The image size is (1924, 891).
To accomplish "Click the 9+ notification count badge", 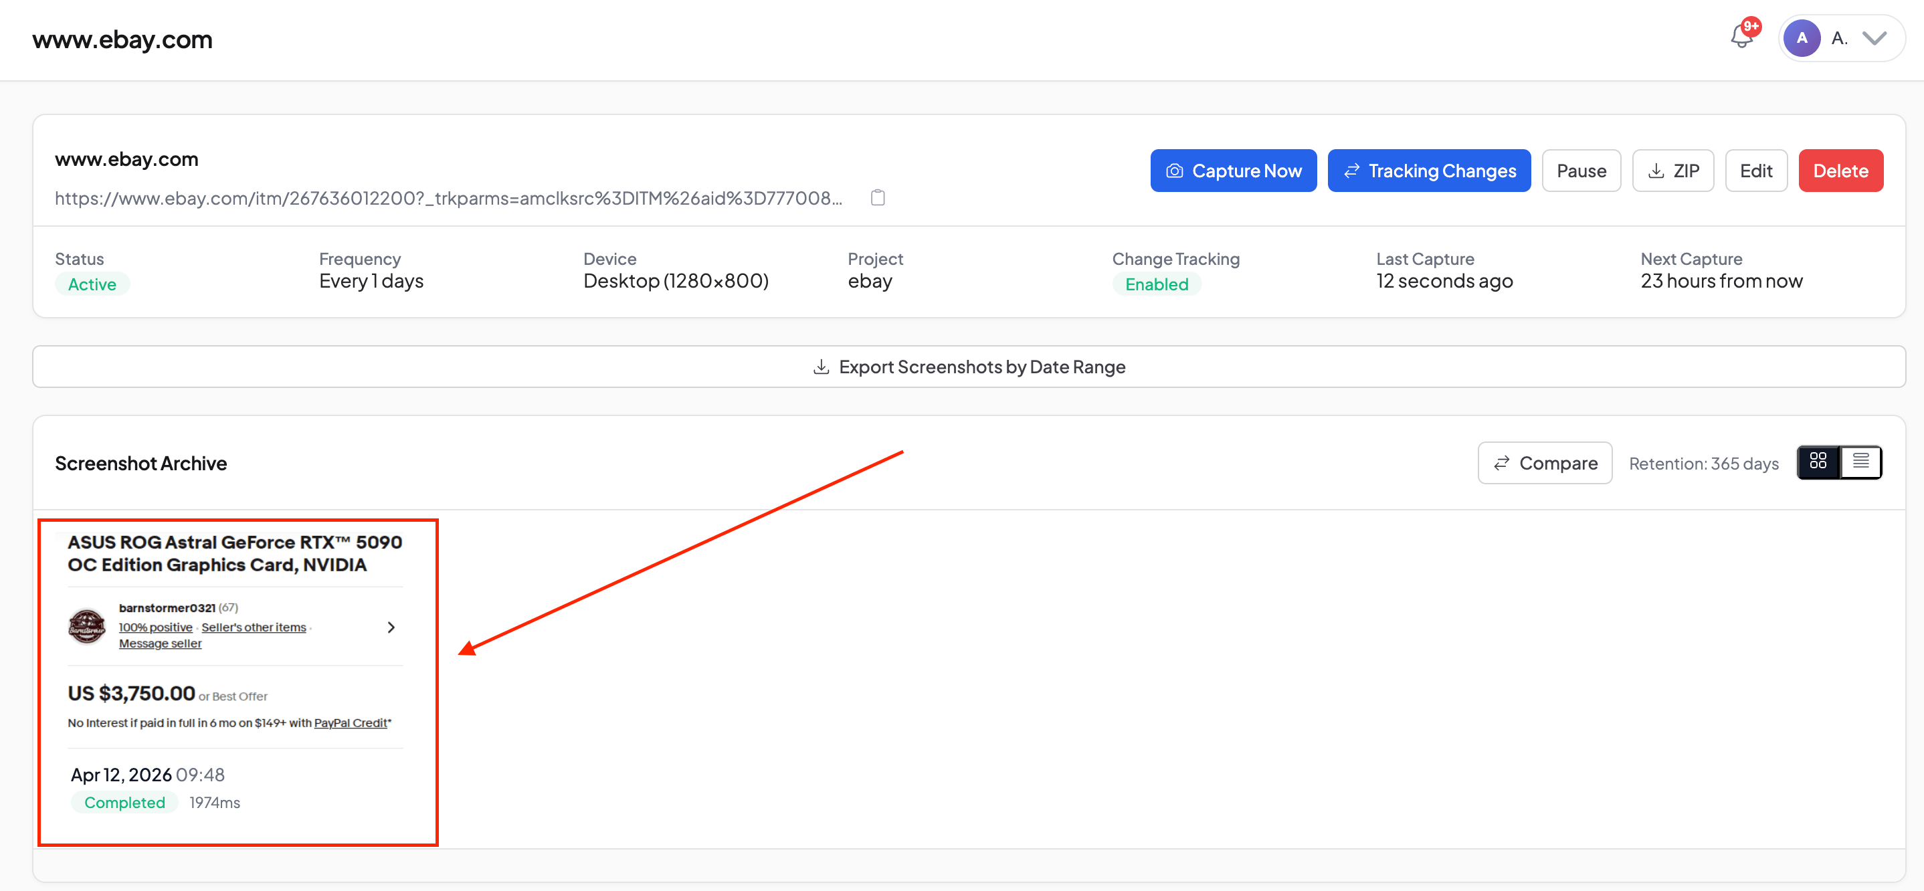I will click(1751, 26).
